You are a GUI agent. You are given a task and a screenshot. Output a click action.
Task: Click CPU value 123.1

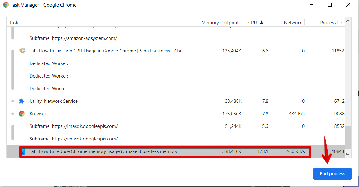click(x=263, y=151)
